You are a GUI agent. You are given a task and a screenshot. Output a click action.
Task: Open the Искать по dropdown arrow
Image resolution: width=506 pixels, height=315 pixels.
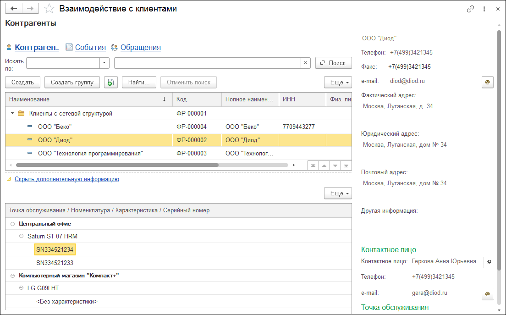tap(104, 63)
